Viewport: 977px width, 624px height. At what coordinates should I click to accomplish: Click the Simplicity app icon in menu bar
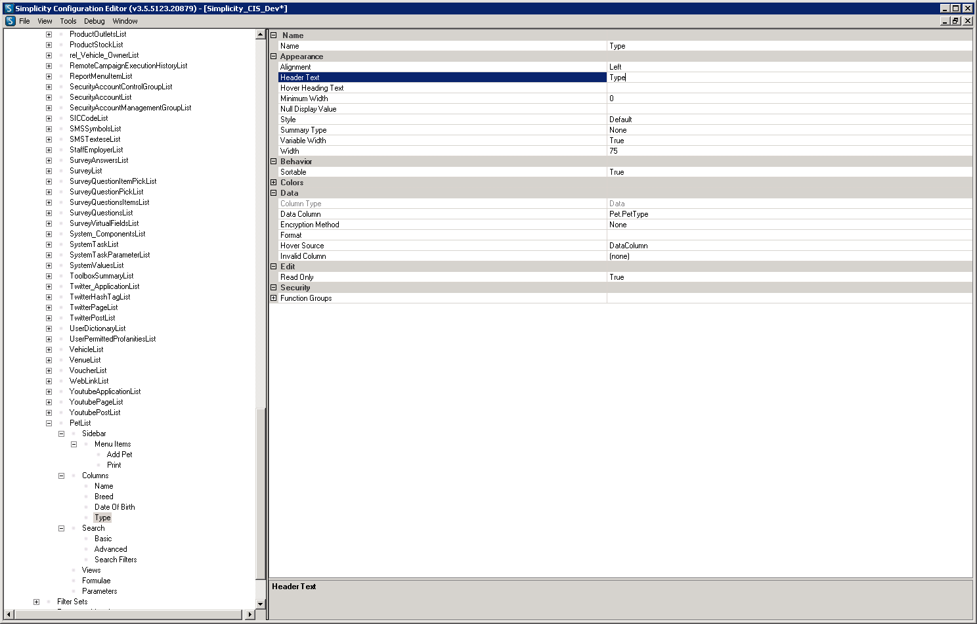11,21
